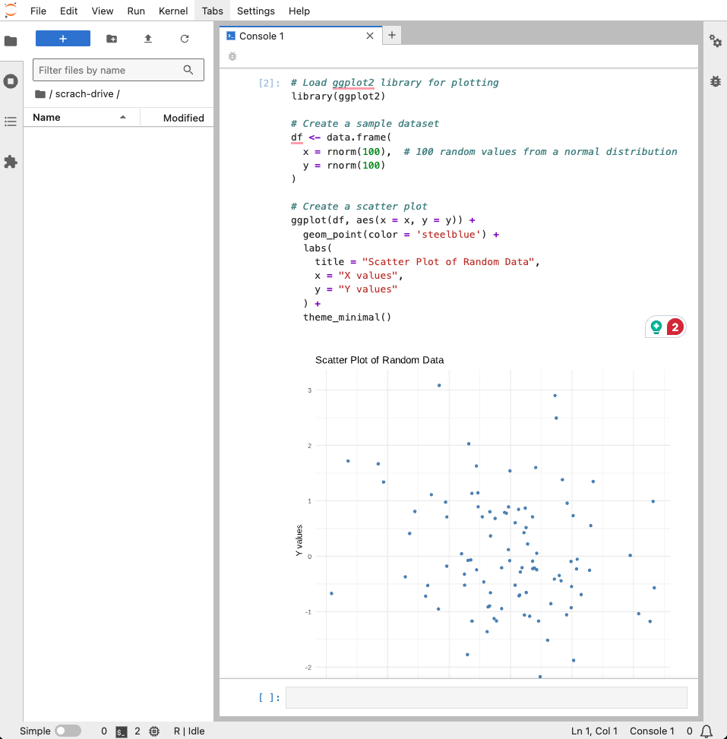The height and width of the screenshot is (739, 727).
Task: Add a new launcher tab with plus
Action: [x=392, y=35]
